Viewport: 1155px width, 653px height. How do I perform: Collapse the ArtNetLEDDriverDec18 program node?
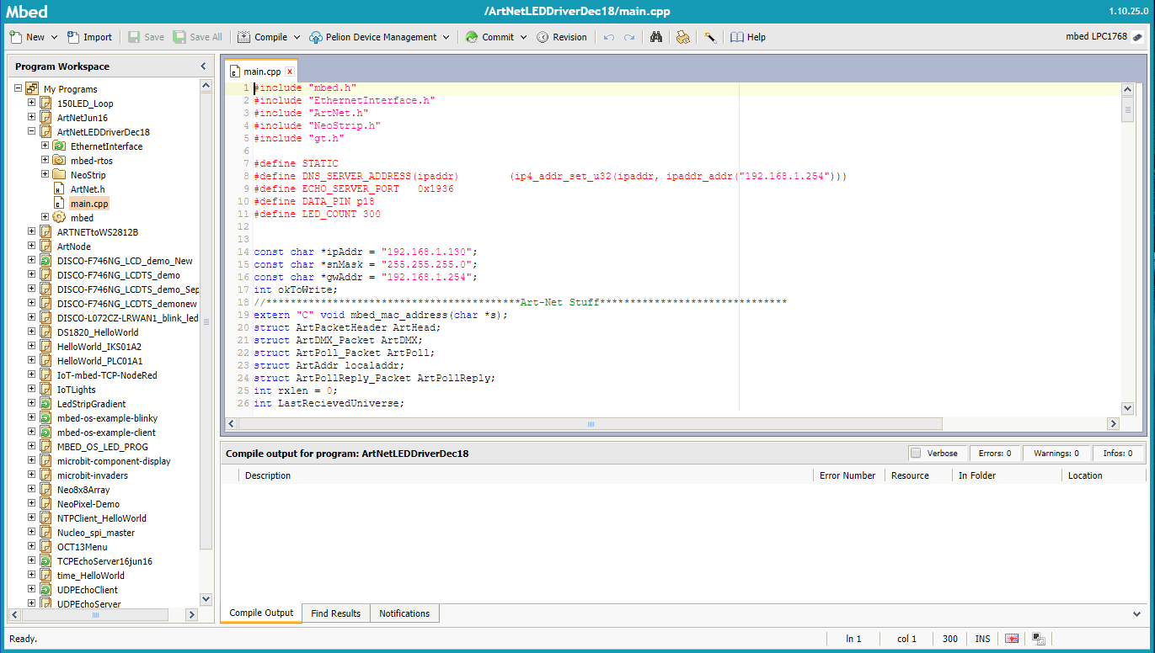[32, 131]
